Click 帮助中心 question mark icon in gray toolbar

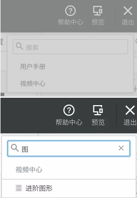70,11
